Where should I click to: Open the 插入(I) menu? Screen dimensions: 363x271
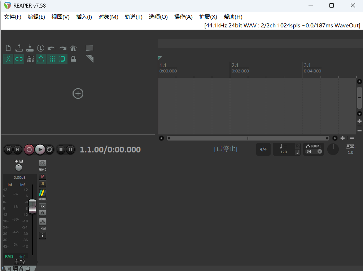click(84, 17)
